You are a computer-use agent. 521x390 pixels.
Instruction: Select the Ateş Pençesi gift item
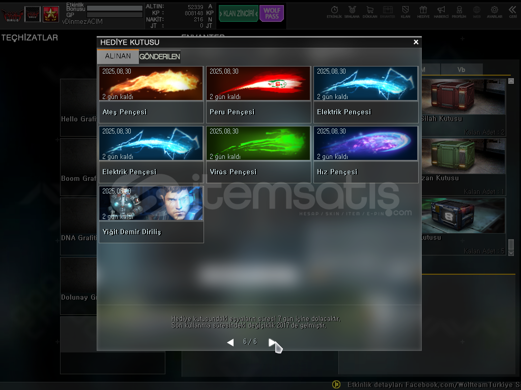tap(151, 94)
